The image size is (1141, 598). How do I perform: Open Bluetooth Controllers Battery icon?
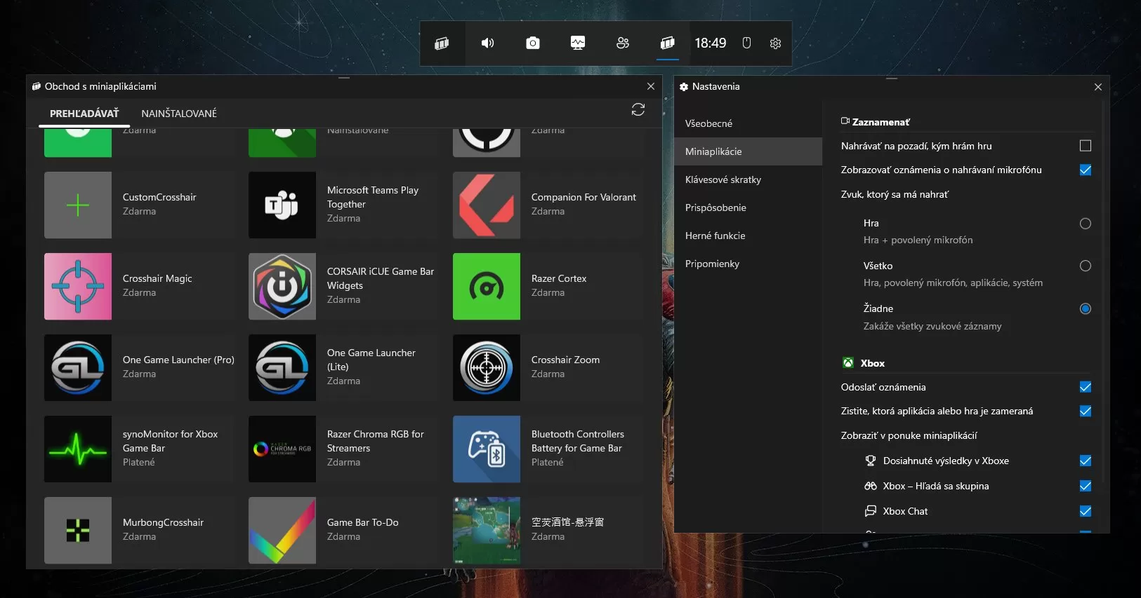[487, 449]
